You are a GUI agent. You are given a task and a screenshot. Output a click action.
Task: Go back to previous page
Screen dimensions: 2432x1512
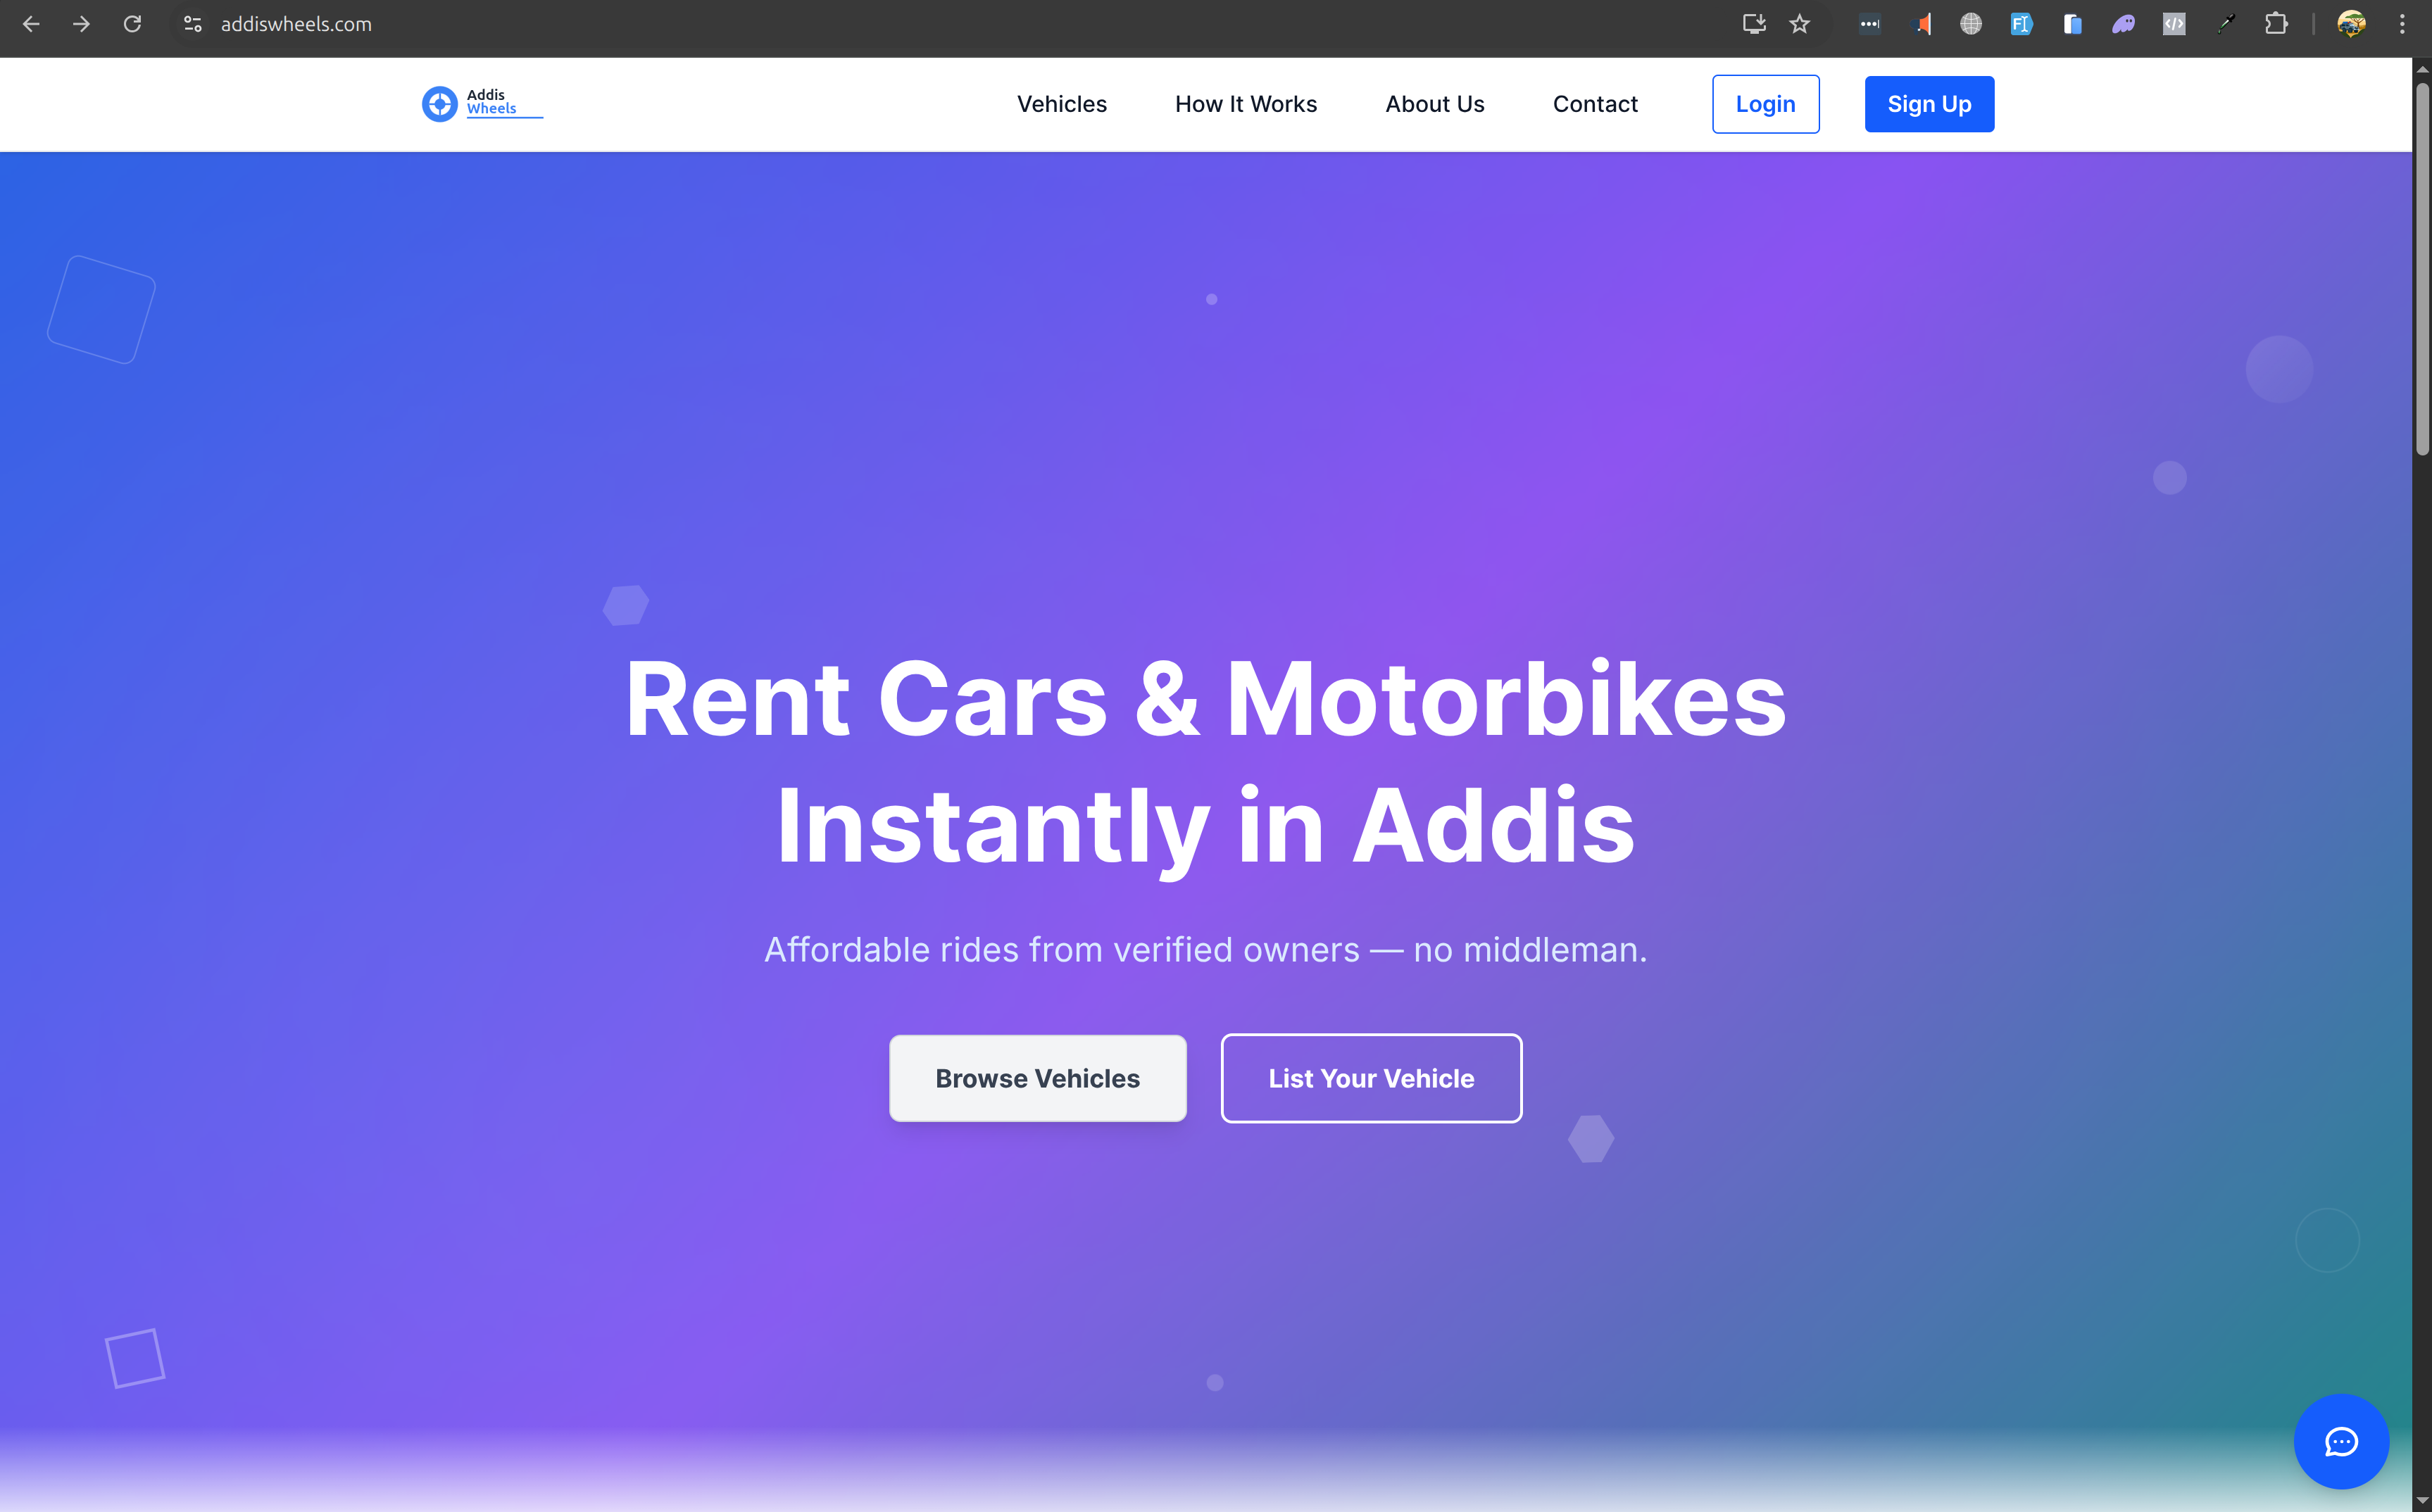[x=31, y=24]
